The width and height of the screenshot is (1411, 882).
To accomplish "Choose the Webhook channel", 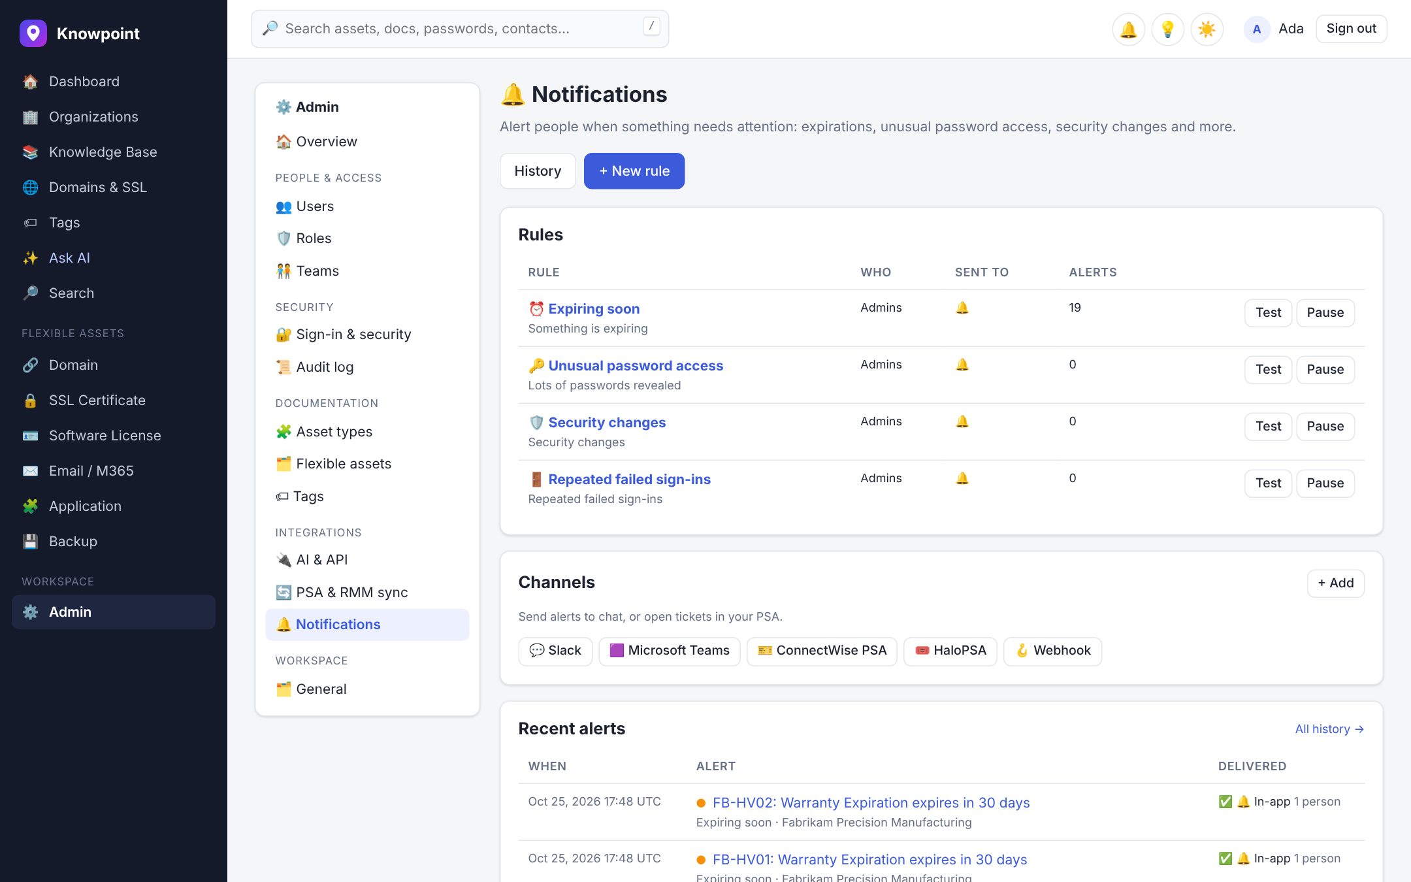I will [x=1053, y=651].
